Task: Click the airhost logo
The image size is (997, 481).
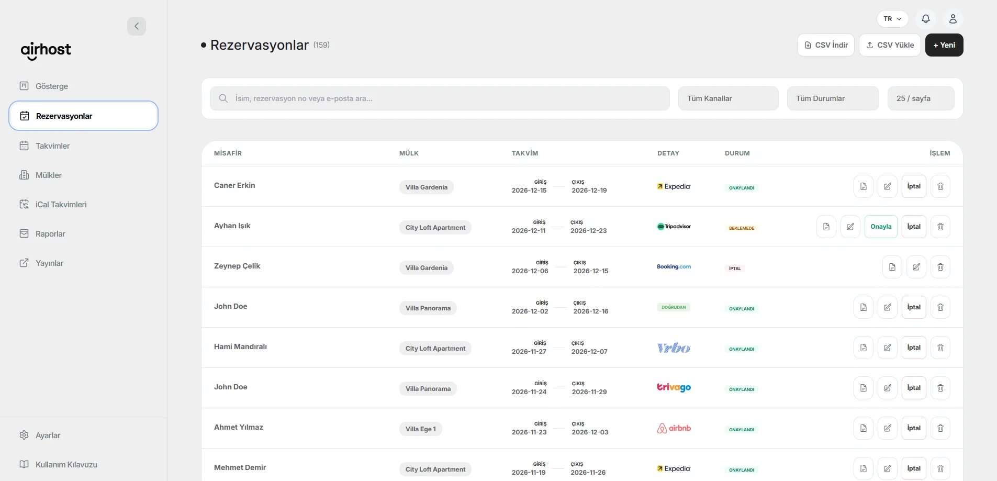Action: pos(46,51)
